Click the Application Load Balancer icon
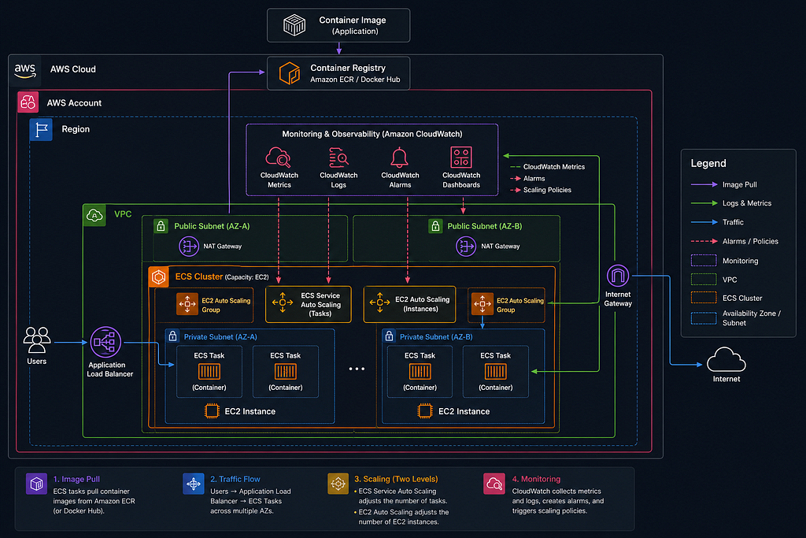The image size is (806, 538). pos(105,342)
